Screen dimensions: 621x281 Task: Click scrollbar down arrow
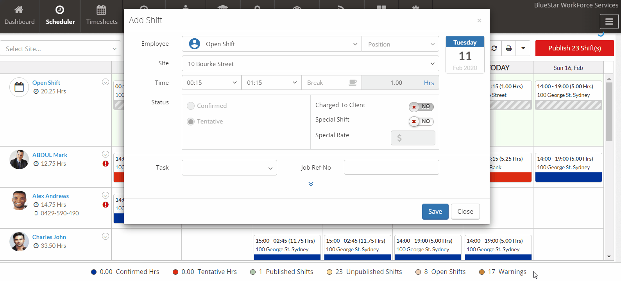(609, 257)
